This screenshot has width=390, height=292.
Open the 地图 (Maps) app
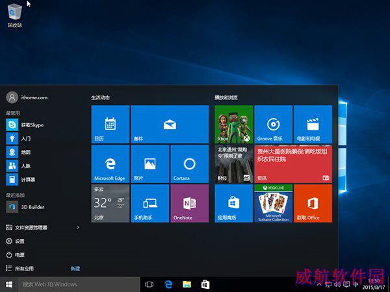tap(44, 152)
